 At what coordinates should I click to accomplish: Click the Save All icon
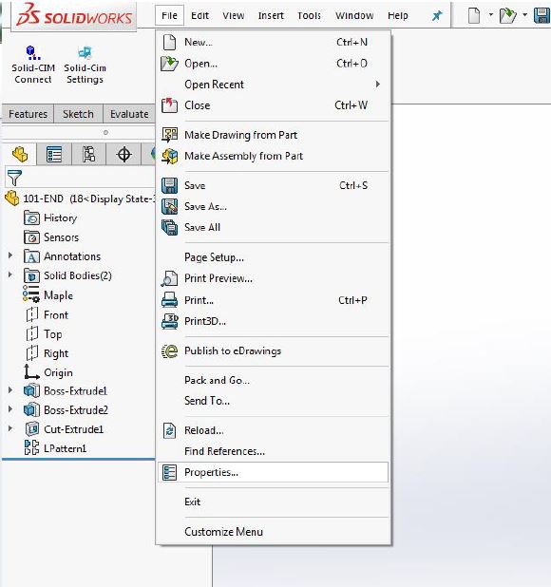(169, 227)
